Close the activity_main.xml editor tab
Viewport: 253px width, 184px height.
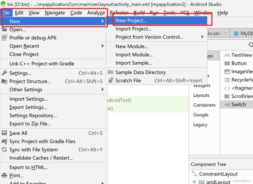[x=225, y=34]
